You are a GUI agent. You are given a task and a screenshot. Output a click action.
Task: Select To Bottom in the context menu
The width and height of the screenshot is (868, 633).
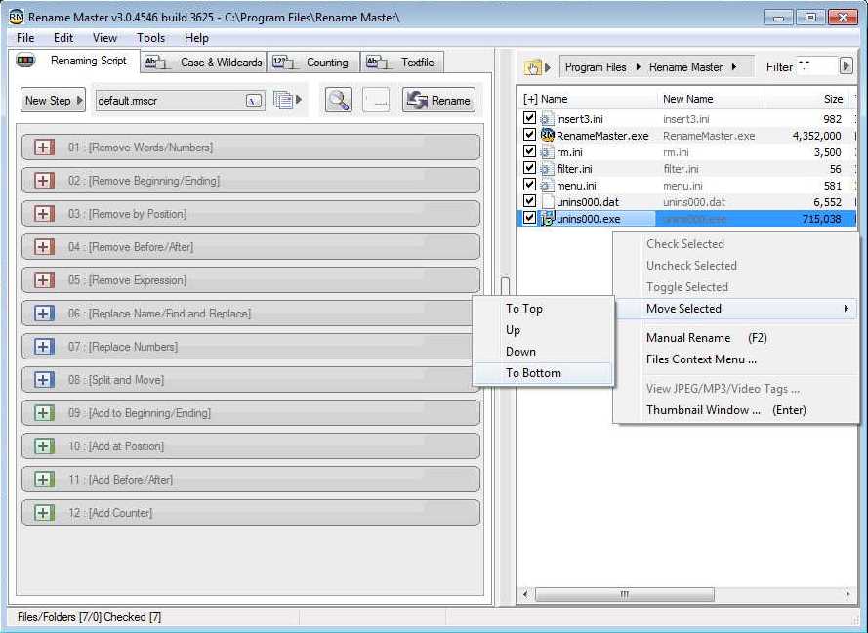tap(533, 372)
